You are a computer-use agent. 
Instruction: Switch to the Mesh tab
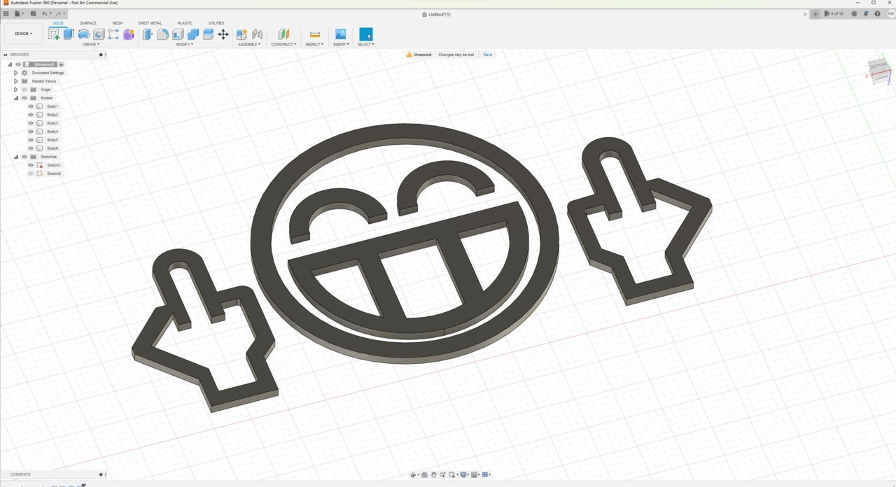click(x=118, y=23)
